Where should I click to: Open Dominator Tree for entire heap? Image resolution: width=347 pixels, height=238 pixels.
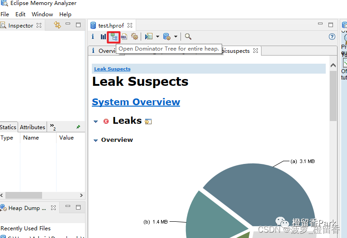(x=114, y=37)
